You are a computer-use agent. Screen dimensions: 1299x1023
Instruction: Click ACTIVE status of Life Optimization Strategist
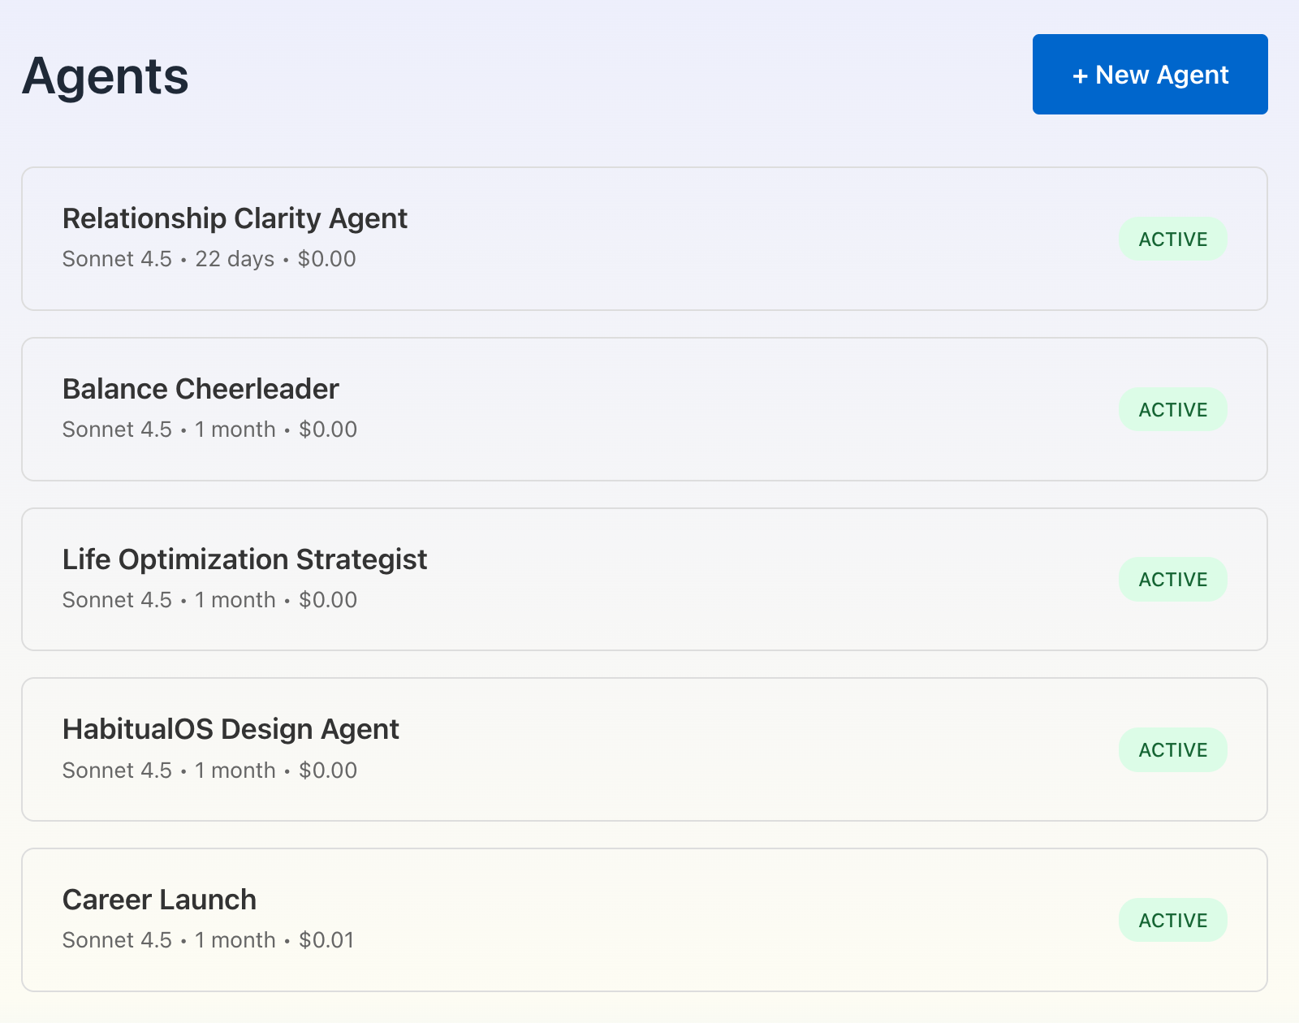pos(1172,580)
